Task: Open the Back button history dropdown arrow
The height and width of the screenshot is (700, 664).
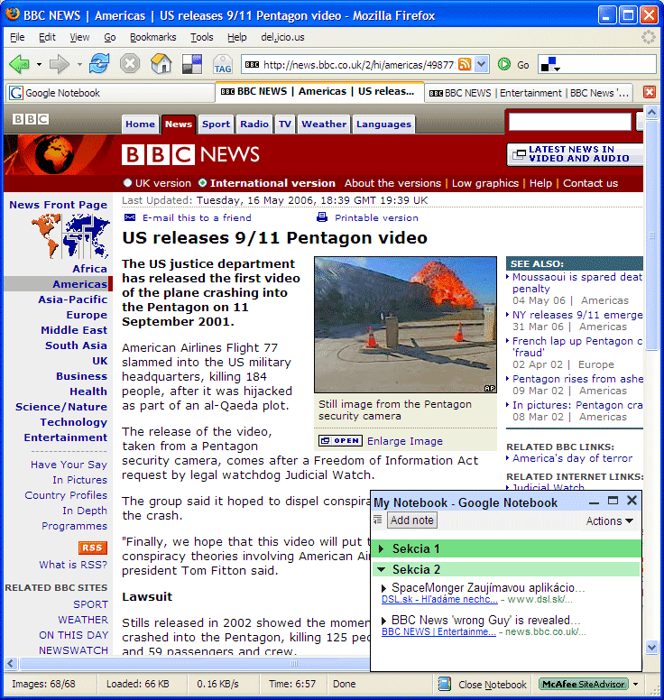Action: (x=40, y=65)
